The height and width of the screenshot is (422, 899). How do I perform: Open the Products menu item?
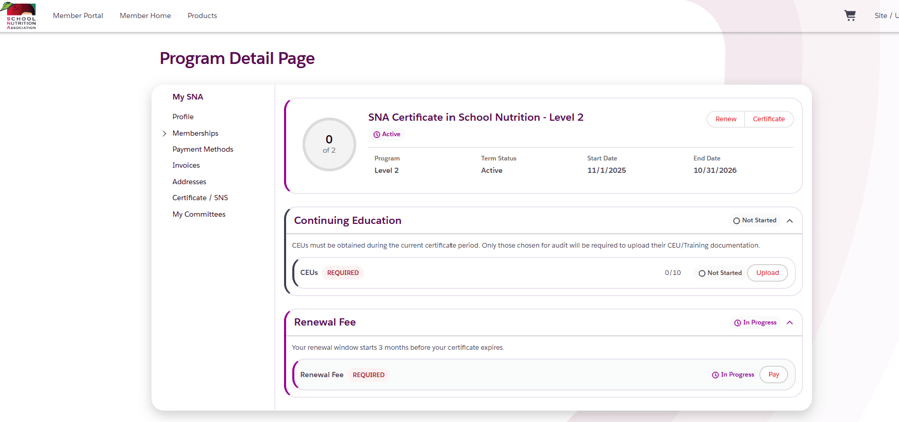pos(202,15)
